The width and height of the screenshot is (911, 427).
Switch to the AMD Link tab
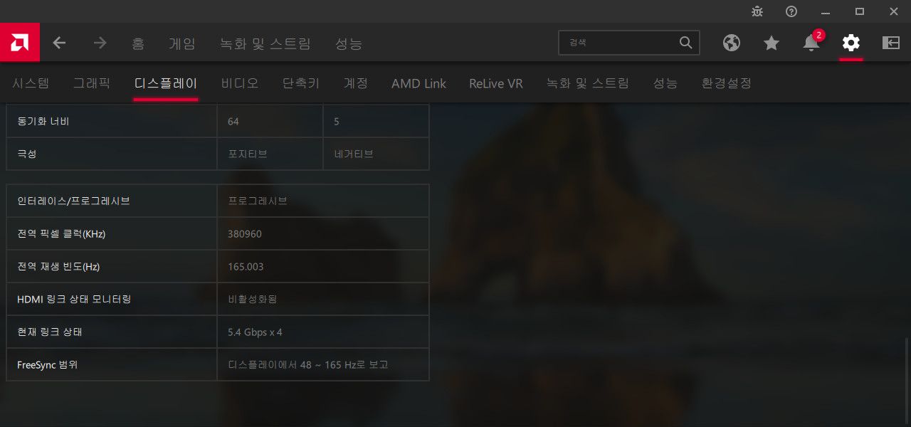(x=418, y=83)
